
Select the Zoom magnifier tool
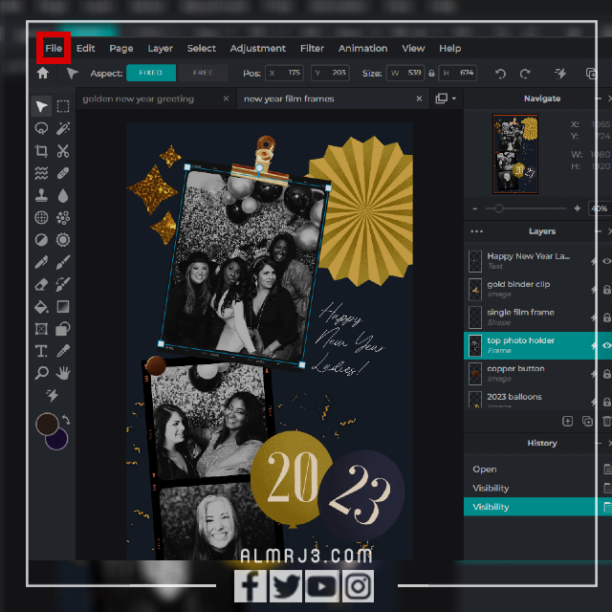(x=41, y=373)
